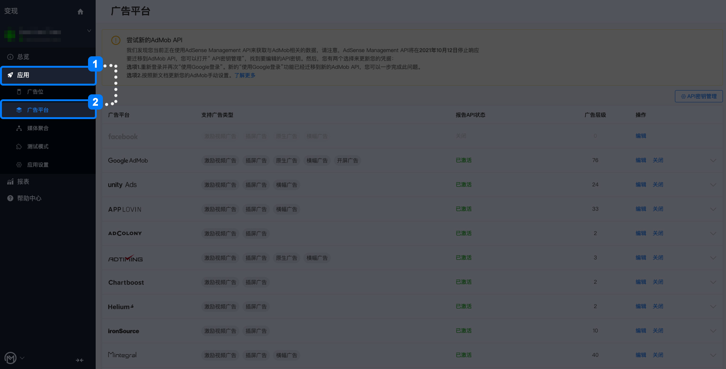Viewport: 726px width, 369px height.
Task: Click the Google AdMob logo
Action: 128,161
